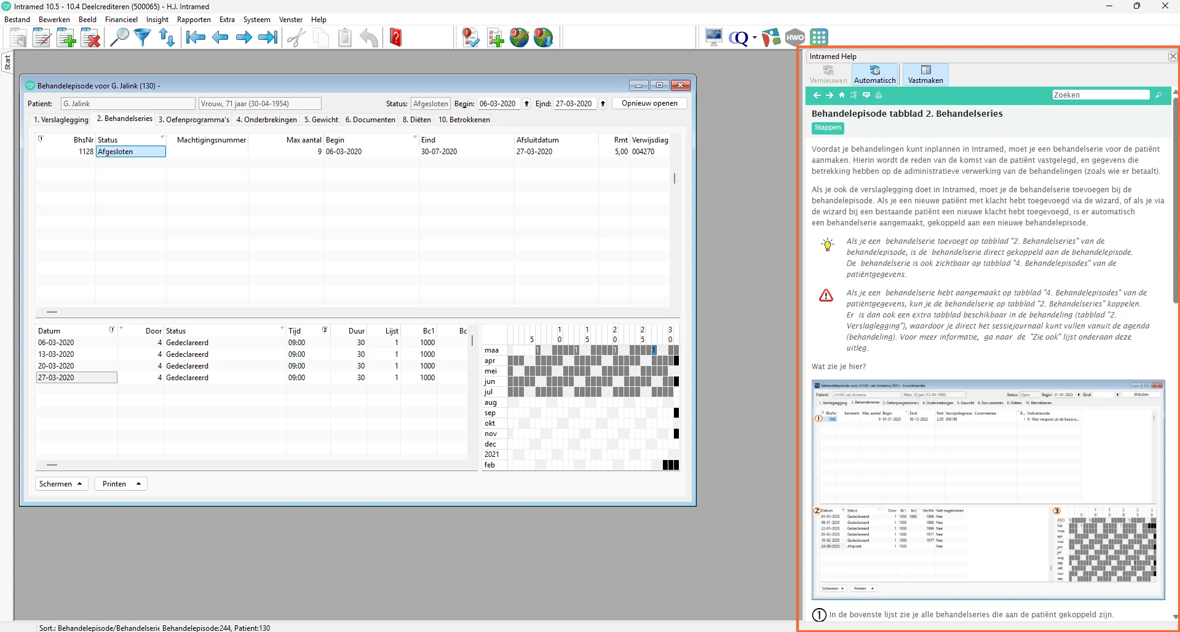The height and width of the screenshot is (632, 1180).
Task: Click the Patient name field G. Jalink
Action: (x=128, y=104)
